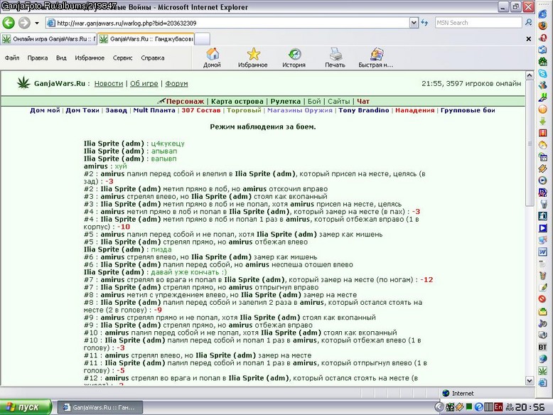Image resolution: width=553 pixels, height=415 pixels.
Task: Click the Печать printer icon
Action: [335, 58]
